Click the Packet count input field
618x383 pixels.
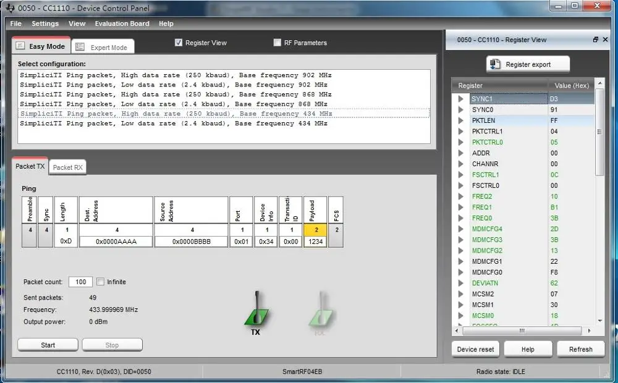tap(80, 282)
